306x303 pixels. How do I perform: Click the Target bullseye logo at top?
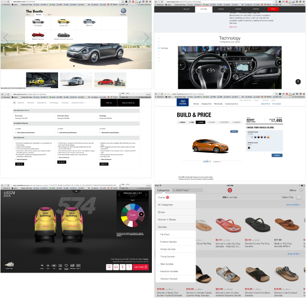tap(230, 190)
